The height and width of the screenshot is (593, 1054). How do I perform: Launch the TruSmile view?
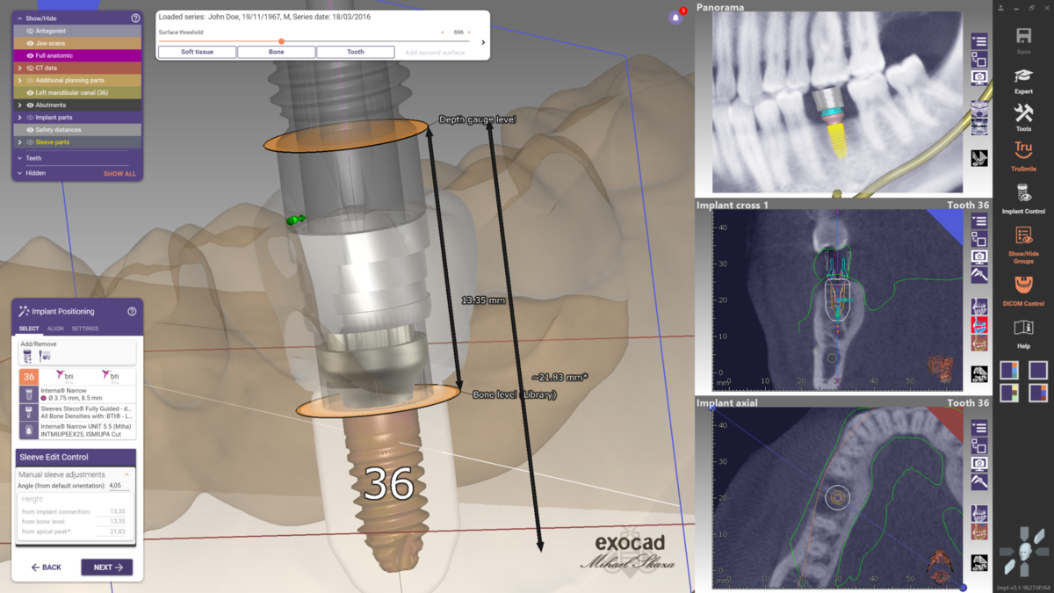(1023, 156)
